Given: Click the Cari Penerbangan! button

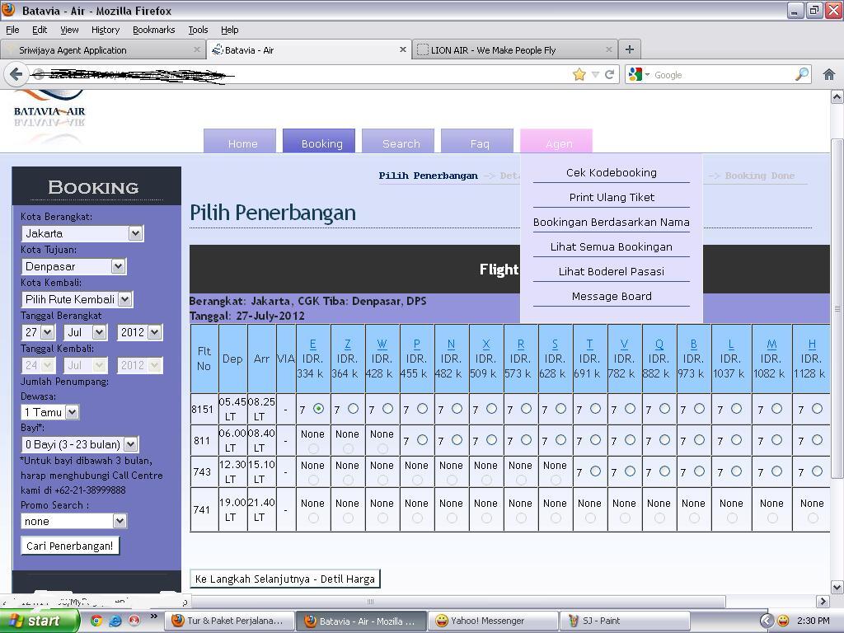Looking at the screenshot, I should (x=70, y=546).
